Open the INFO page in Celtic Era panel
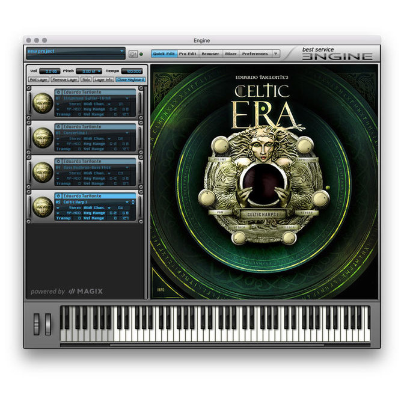 click(161, 290)
